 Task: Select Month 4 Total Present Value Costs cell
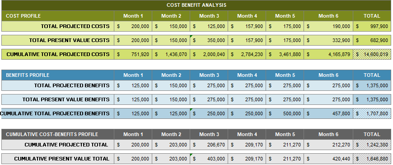(247, 40)
